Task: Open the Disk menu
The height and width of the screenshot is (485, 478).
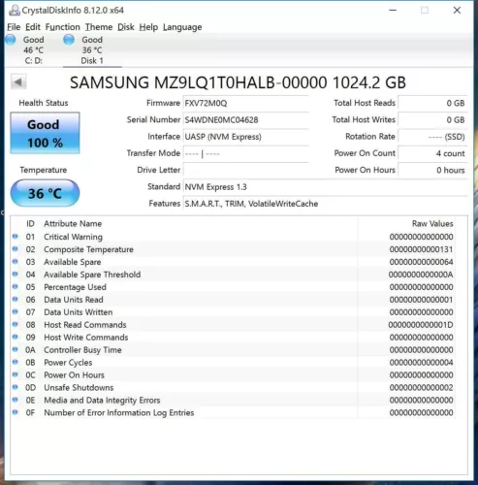Action: click(x=126, y=27)
